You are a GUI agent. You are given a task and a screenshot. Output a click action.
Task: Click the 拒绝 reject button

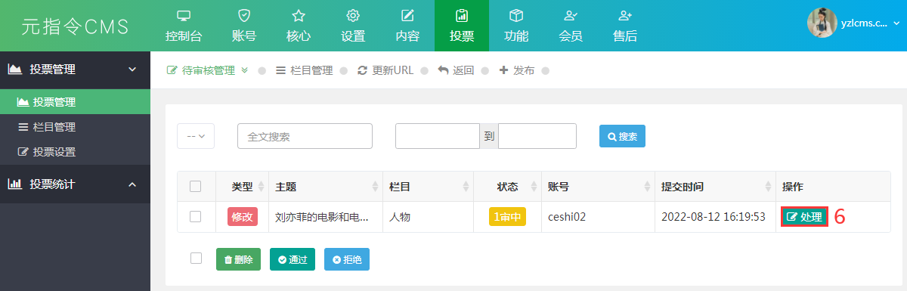click(347, 259)
